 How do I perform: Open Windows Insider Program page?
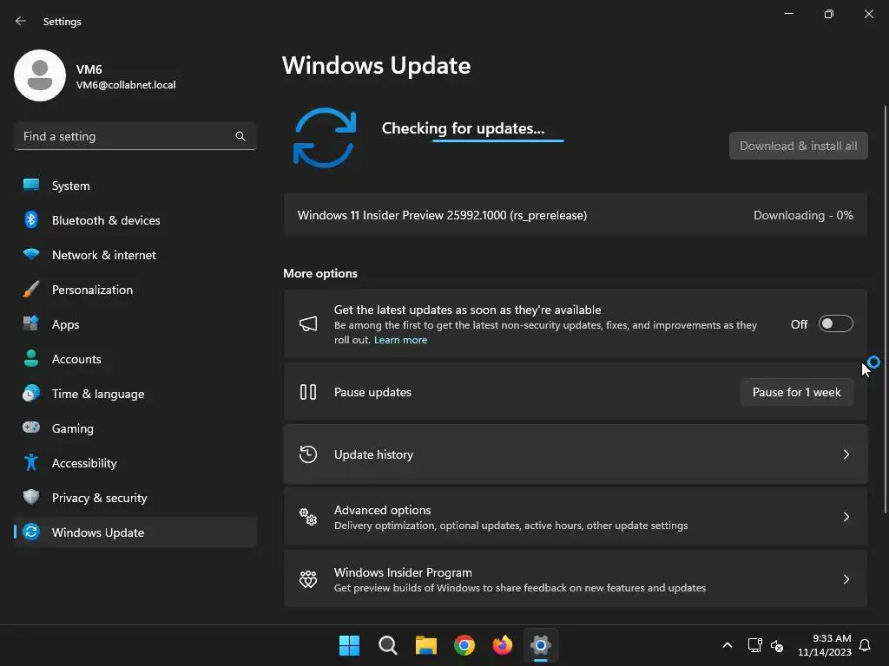pyautogui.click(x=576, y=578)
